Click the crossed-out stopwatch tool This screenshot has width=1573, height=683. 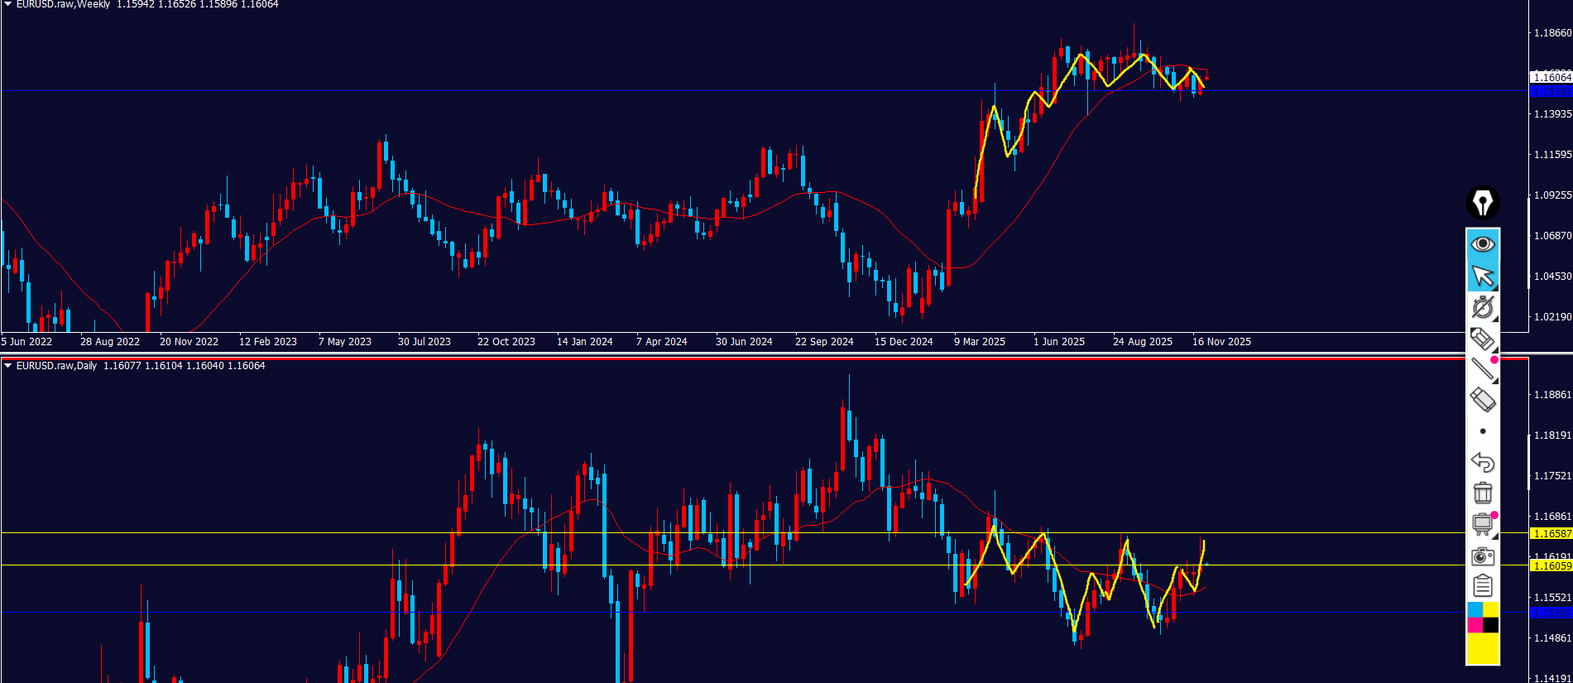coord(1482,307)
